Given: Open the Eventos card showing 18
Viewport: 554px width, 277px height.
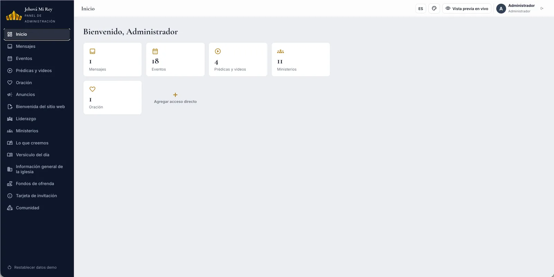Looking at the screenshot, I should 175,59.
